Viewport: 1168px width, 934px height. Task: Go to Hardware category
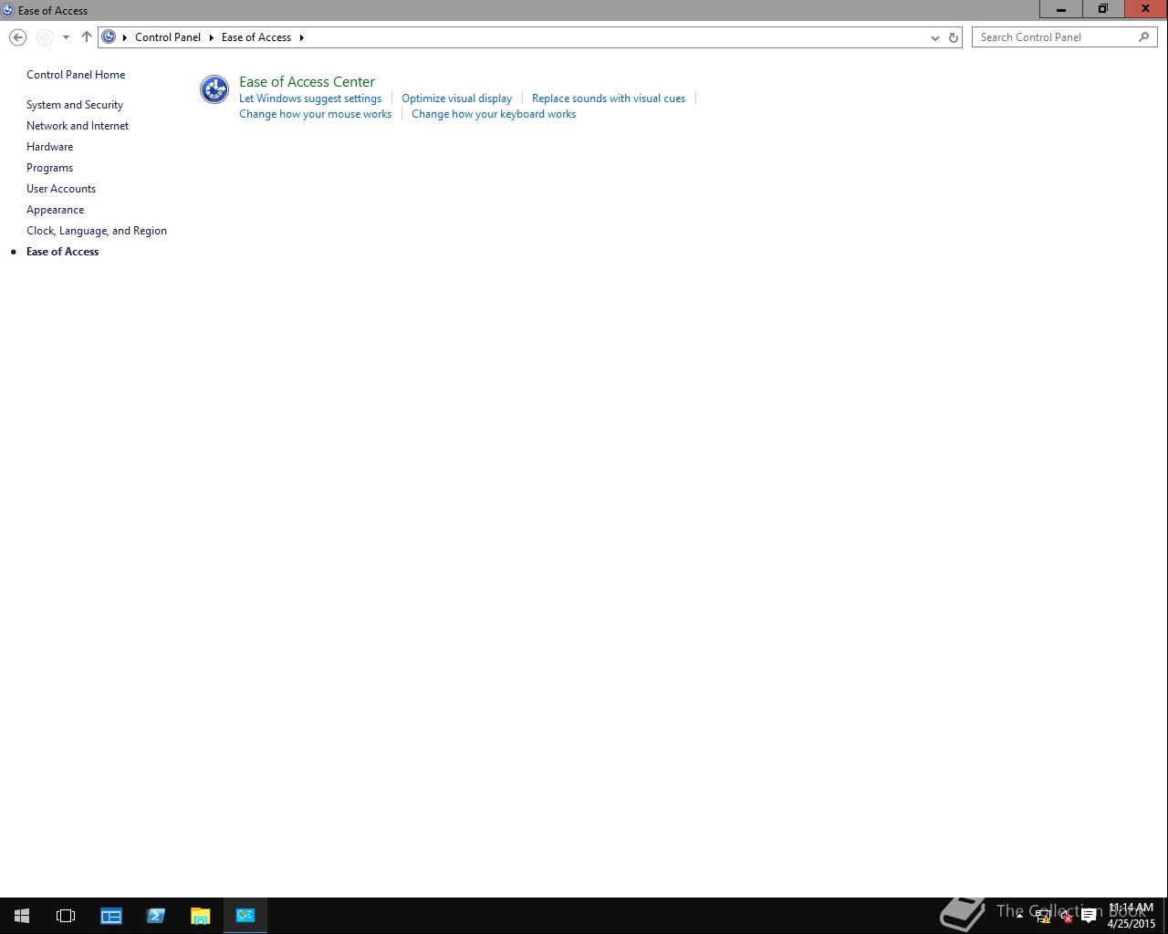pos(49,147)
